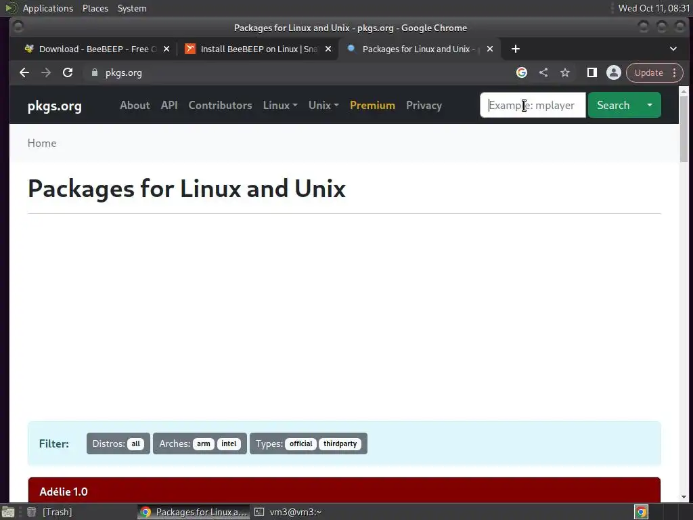The height and width of the screenshot is (520, 693).
Task: Switch to vm3@vm3 terminal in taskbar
Action: (x=288, y=512)
